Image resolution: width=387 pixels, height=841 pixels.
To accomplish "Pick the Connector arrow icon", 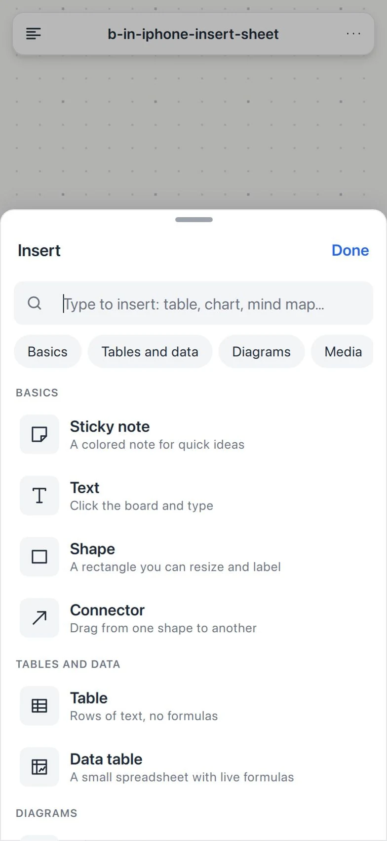I will click(x=39, y=618).
